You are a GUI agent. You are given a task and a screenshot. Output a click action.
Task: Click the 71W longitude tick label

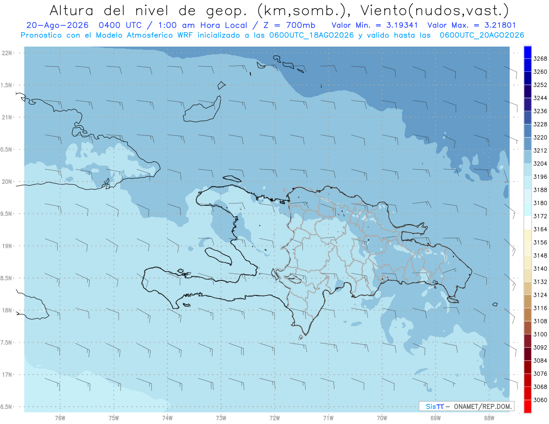(x=328, y=417)
